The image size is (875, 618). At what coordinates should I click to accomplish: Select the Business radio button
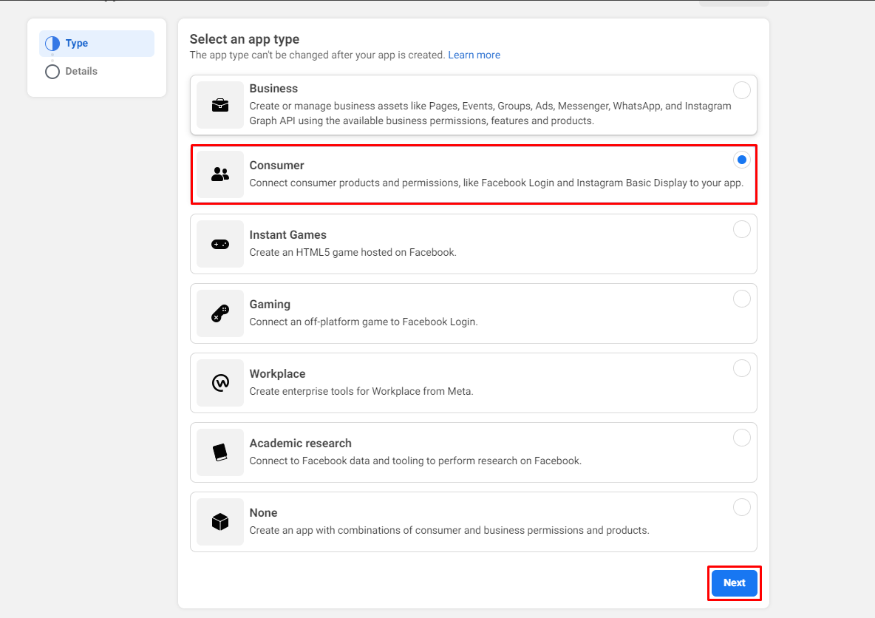(742, 90)
